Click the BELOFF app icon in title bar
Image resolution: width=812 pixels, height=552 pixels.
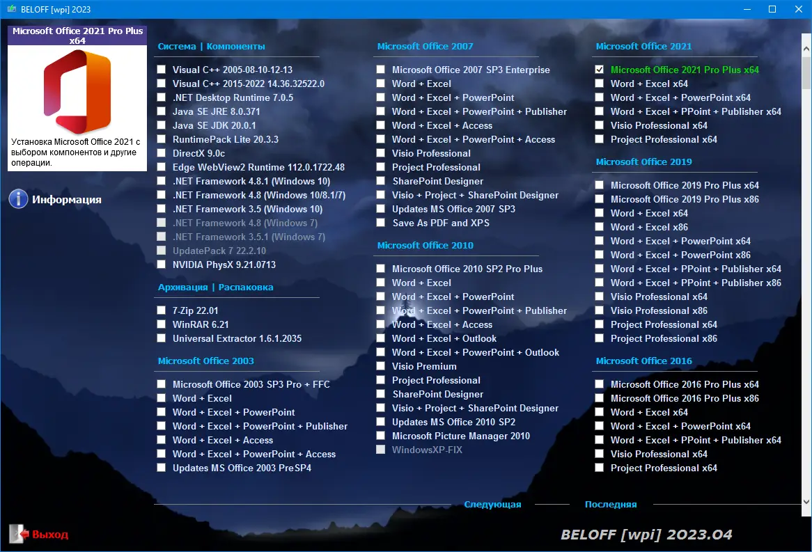coord(11,9)
